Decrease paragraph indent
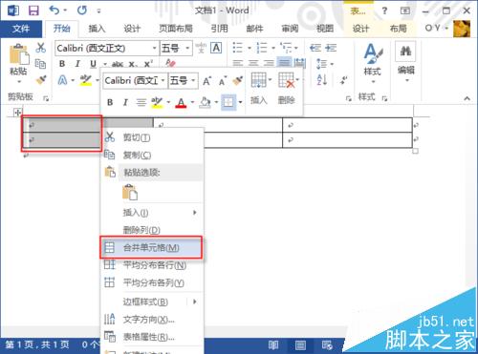 [x=315, y=48]
